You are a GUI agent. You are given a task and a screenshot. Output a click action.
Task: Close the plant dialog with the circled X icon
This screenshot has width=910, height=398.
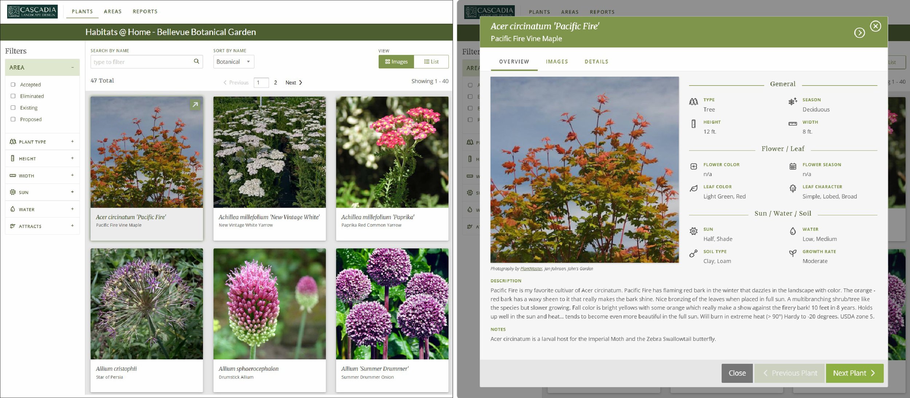click(875, 26)
